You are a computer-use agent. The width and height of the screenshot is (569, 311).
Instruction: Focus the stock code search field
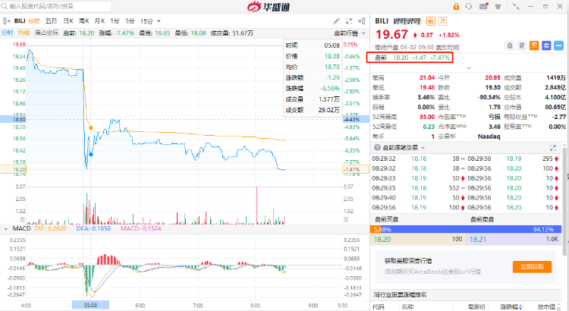(56, 6)
